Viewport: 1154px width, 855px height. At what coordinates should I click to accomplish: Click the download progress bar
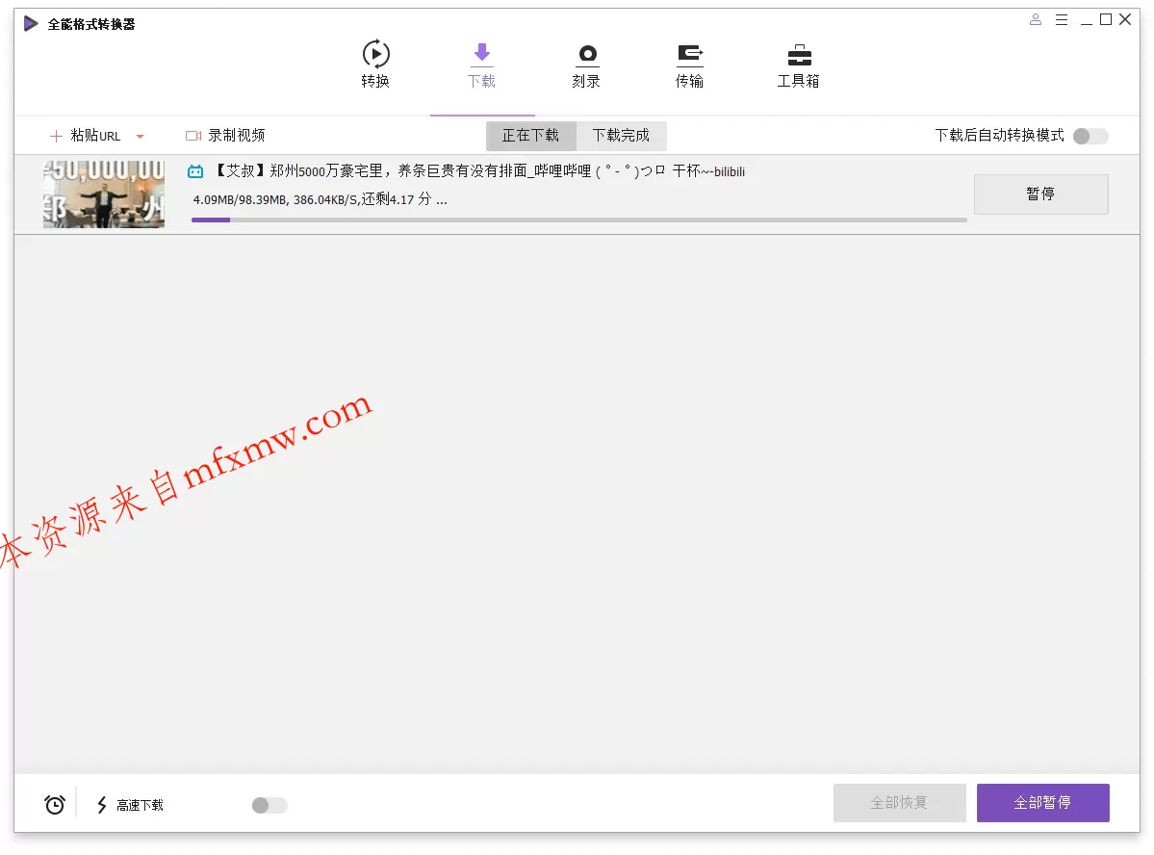[578, 220]
